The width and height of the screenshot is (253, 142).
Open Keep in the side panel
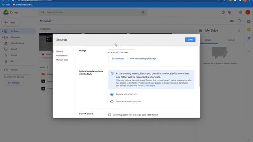click(249, 30)
